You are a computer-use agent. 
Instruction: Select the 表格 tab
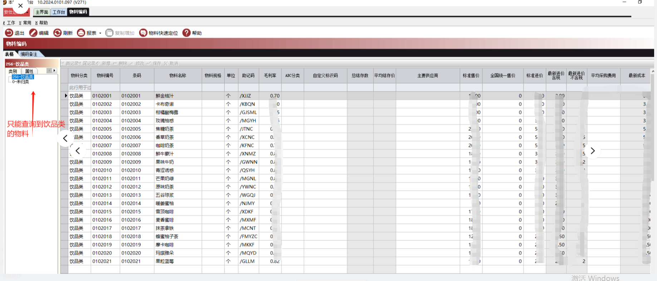tap(10, 54)
